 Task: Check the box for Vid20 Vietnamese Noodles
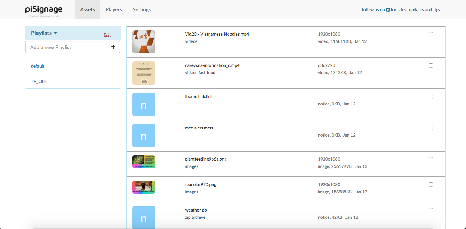431,34
